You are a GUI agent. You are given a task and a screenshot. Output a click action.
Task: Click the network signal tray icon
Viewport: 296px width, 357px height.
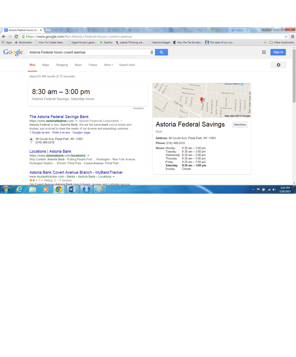[269, 190]
